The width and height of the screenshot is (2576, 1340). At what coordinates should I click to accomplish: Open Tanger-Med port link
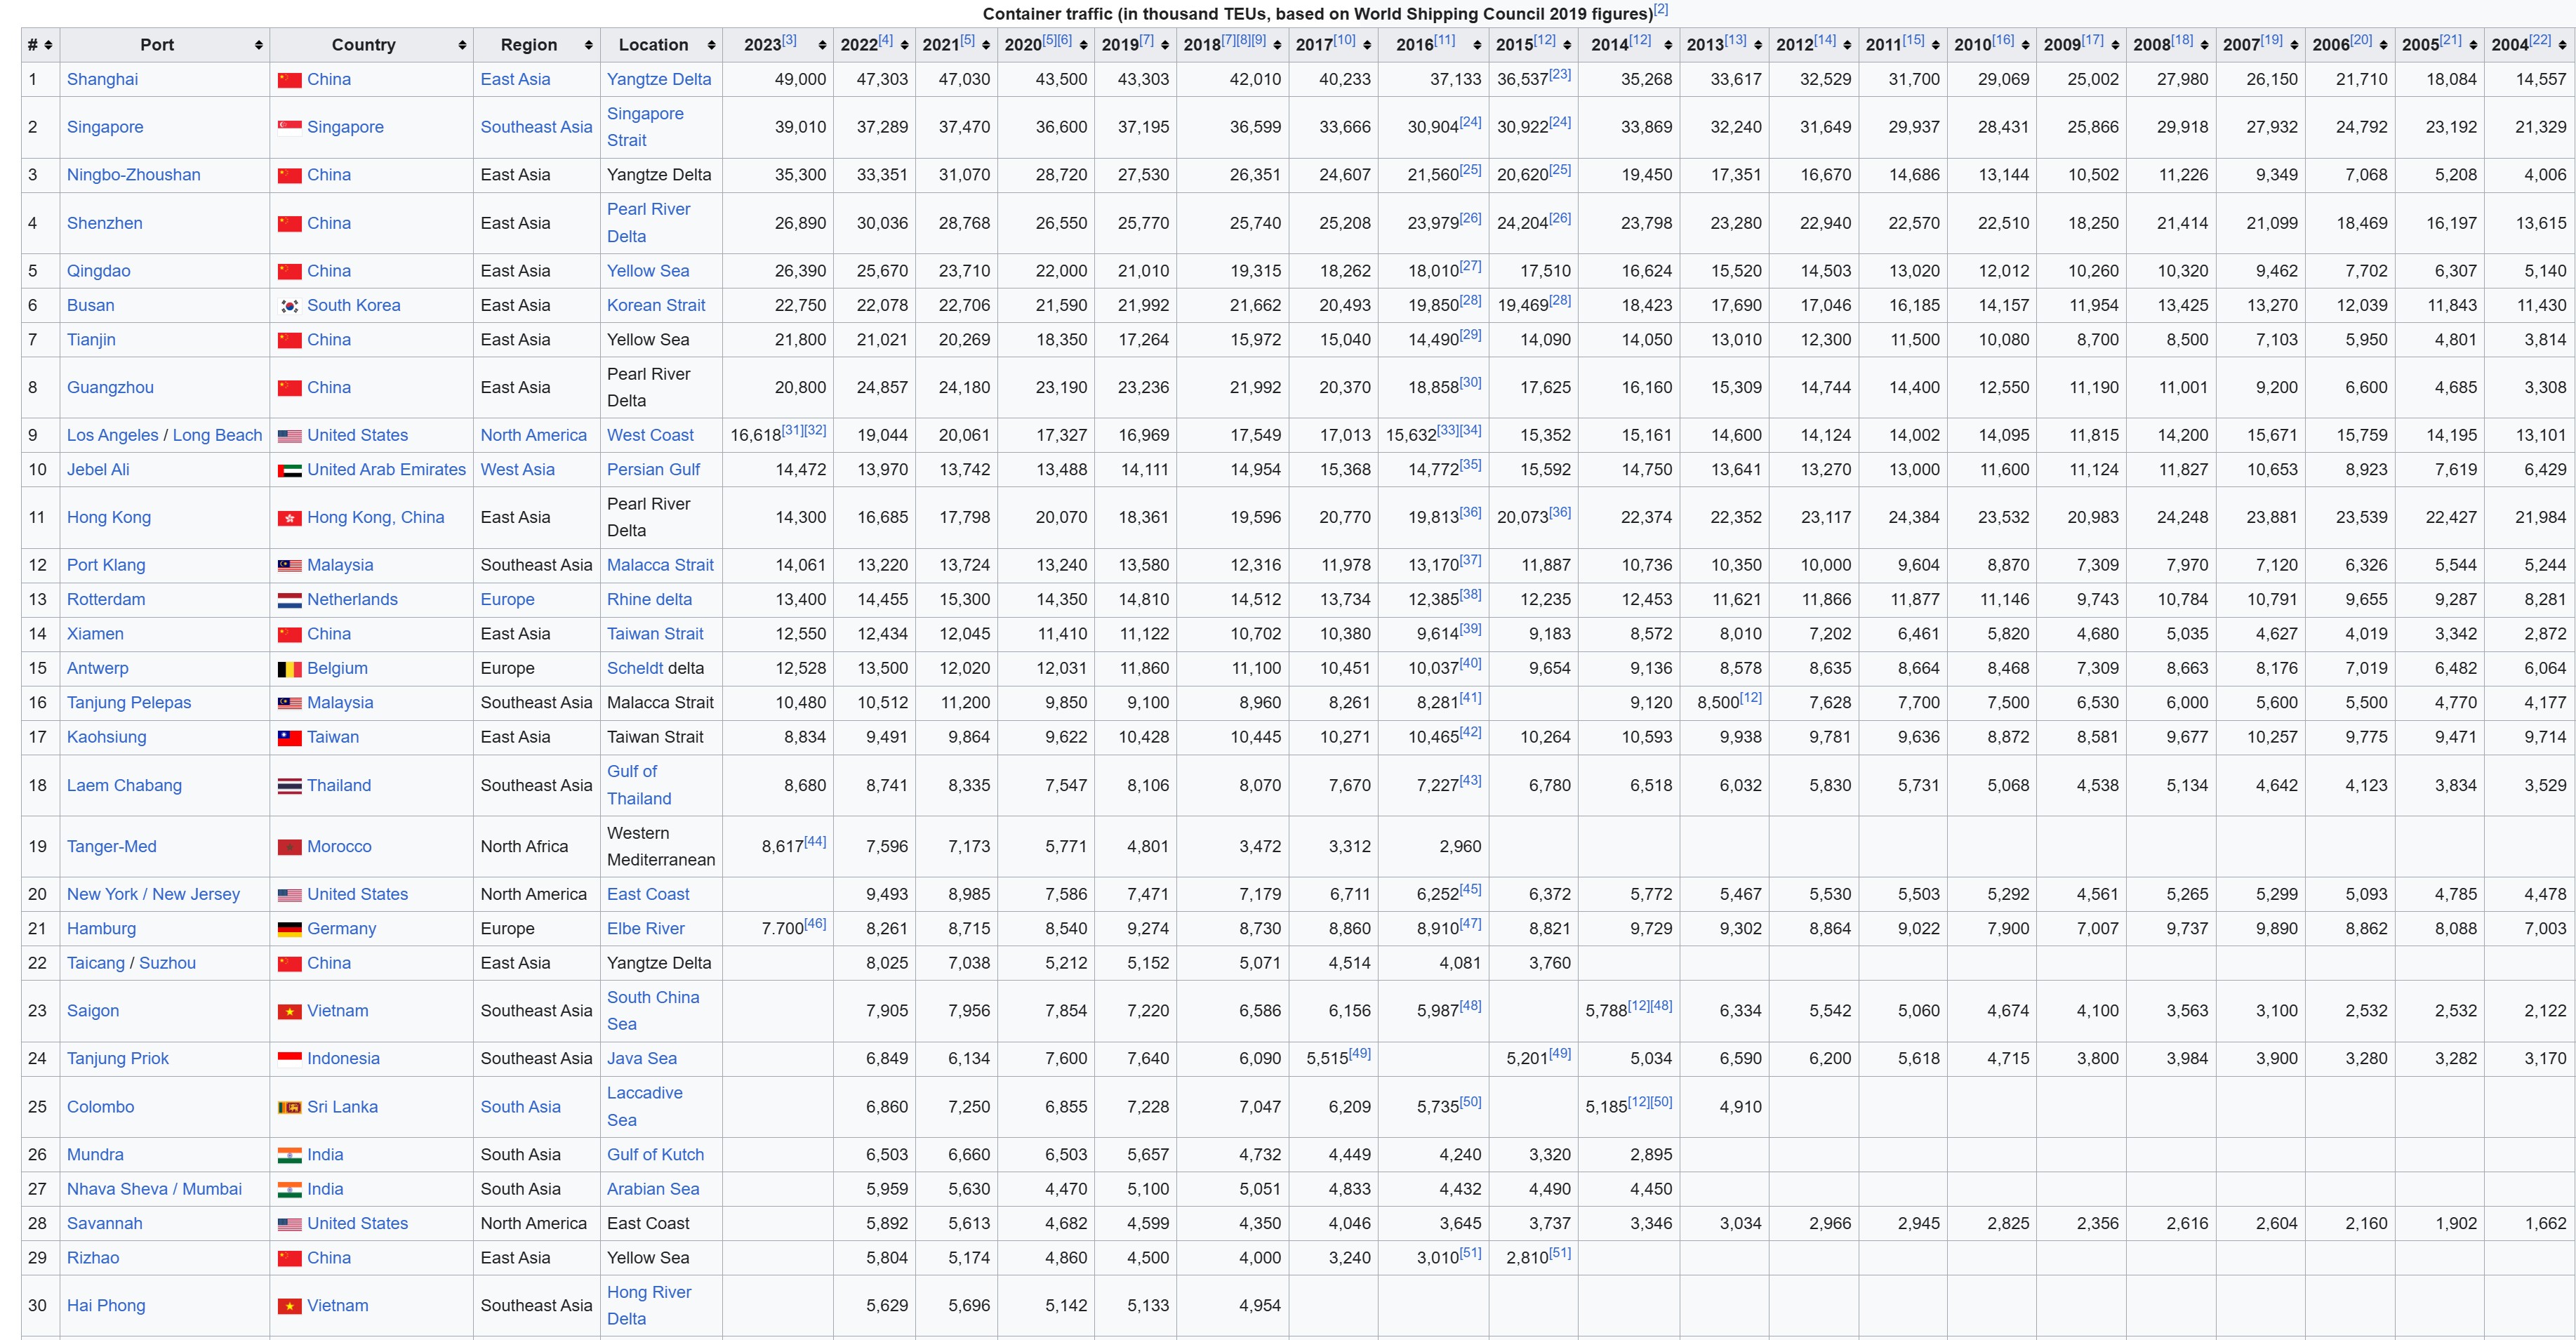click(111, 847)
